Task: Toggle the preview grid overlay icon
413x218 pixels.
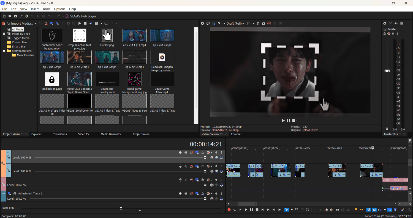Action: [x=248, y=24]
